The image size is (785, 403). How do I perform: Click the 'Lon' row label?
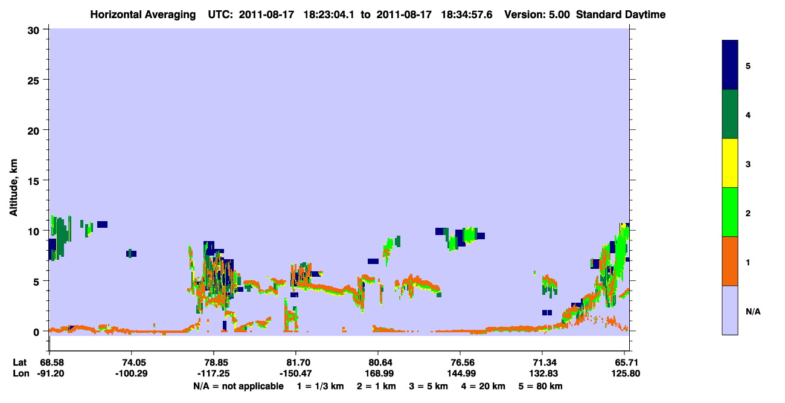click(x=20, y=373)
